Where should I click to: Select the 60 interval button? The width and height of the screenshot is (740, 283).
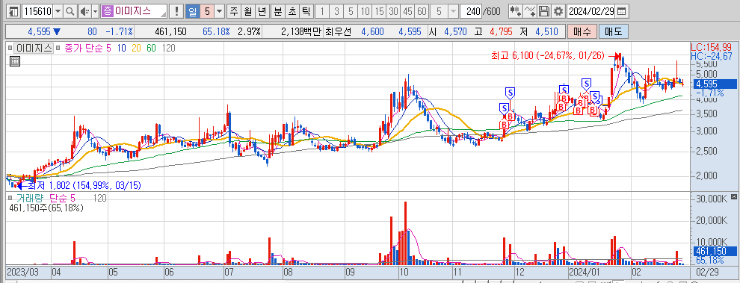coord(422,11)
